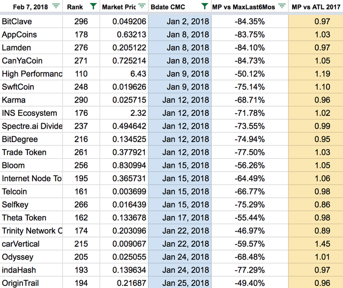Image resolution: width=343 pixels, height=288 pixels.
Task: Select the Jan 17, 2018 date cell
Action: (x=180, y=218)
